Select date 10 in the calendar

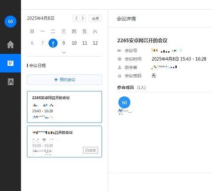(74, 43)
